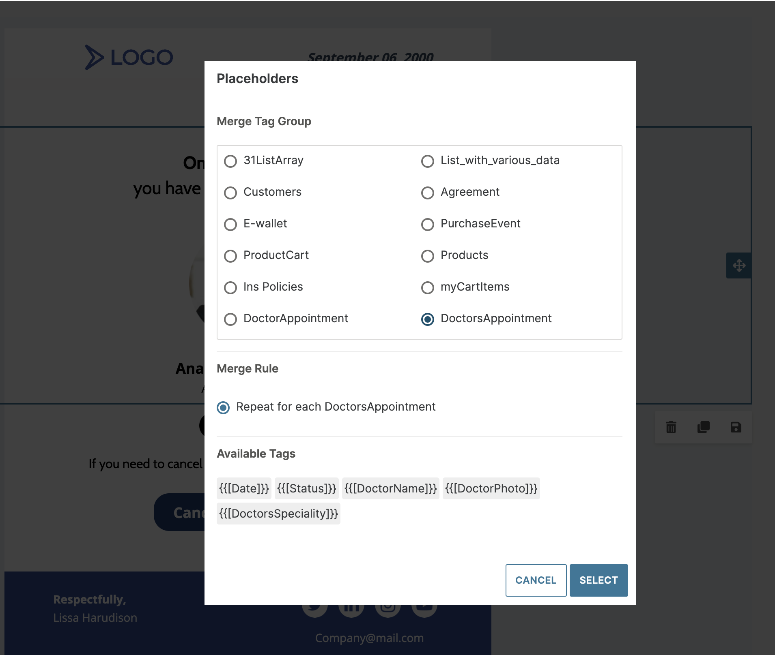Click the Company@mail.com email link
775x655 pixels.
pyautogui.click(x=369, y=638)
